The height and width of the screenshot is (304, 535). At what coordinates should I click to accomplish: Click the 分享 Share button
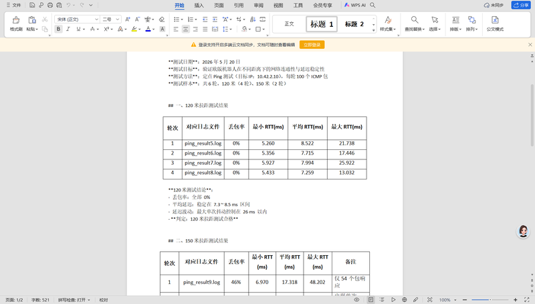click(x=521, y=5)
